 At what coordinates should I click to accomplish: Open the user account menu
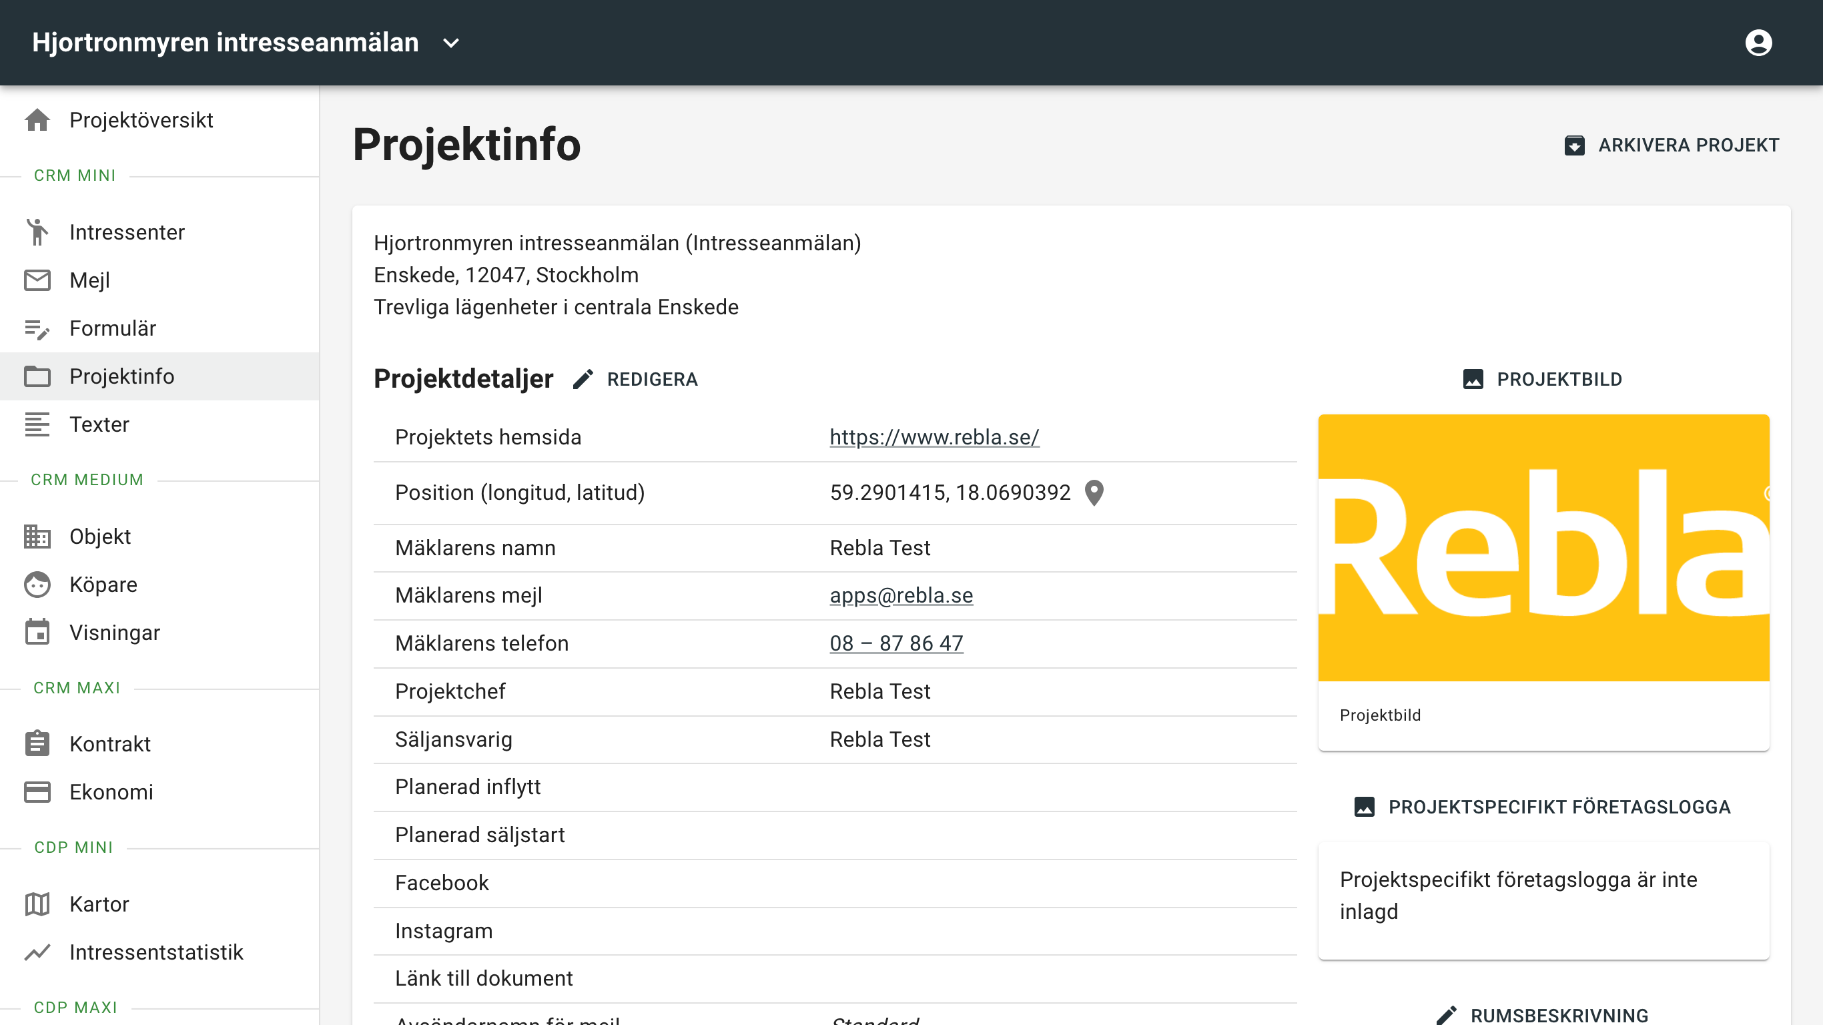[1760, 43]
